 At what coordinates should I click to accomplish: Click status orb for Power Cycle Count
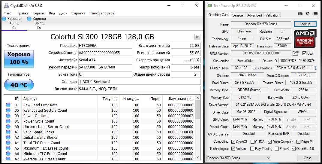(8, 121)
